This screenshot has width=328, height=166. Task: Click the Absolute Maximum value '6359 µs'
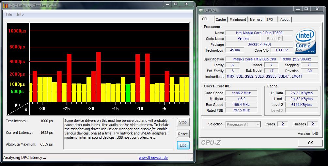(x=46, y=144)
